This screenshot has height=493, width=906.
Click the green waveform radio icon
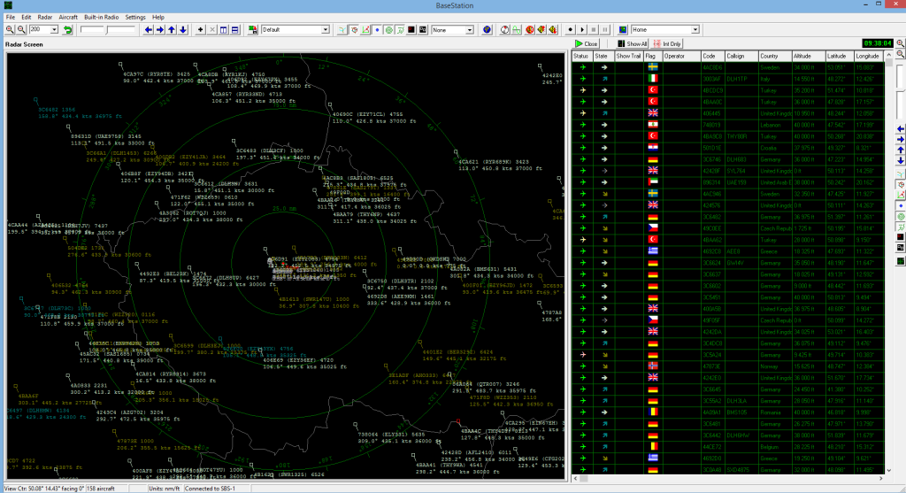click(517, 29)
